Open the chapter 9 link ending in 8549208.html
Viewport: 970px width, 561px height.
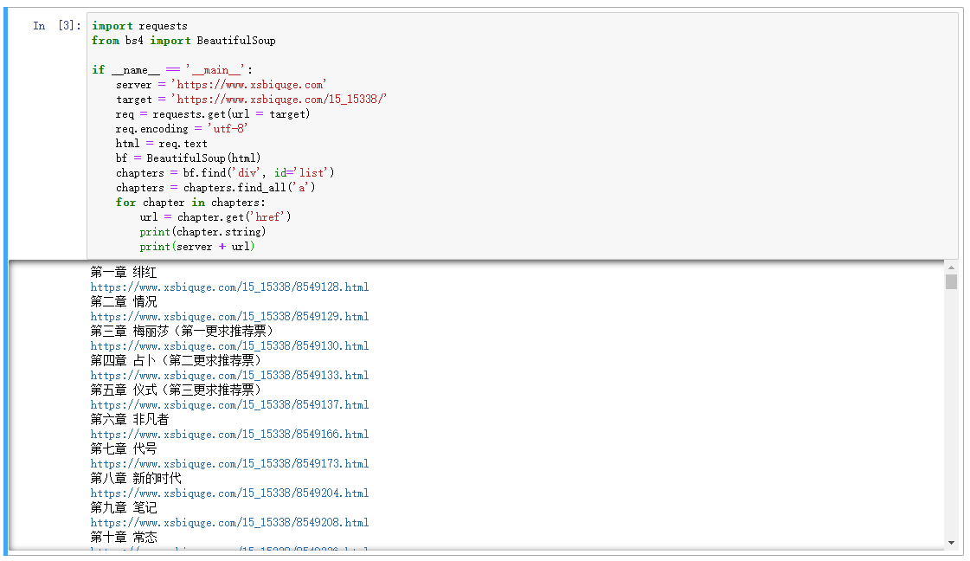pyautogui.click(x=229, y=522)
